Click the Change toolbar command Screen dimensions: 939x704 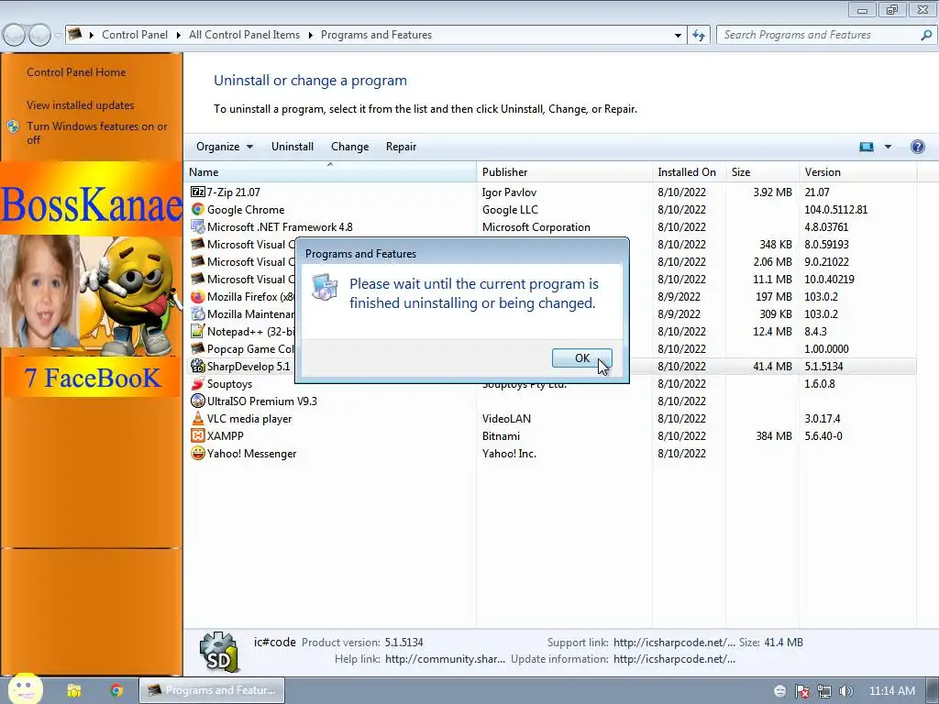point(349,147)
